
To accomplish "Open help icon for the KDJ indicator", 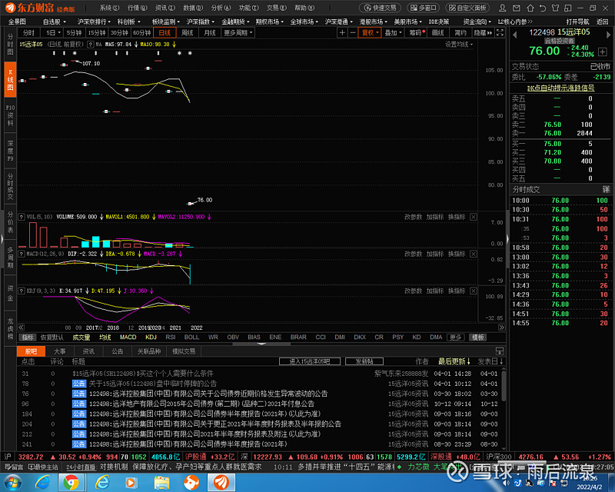I will (x=22, y=291).
